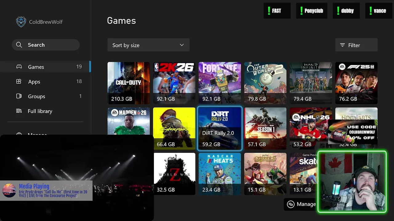Click the Manage button below the grid

[x=301, y=204]
